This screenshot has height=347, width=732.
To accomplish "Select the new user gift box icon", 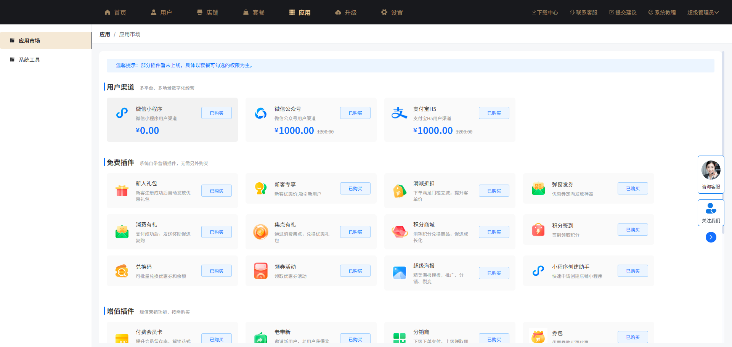I will pos(122,190).
